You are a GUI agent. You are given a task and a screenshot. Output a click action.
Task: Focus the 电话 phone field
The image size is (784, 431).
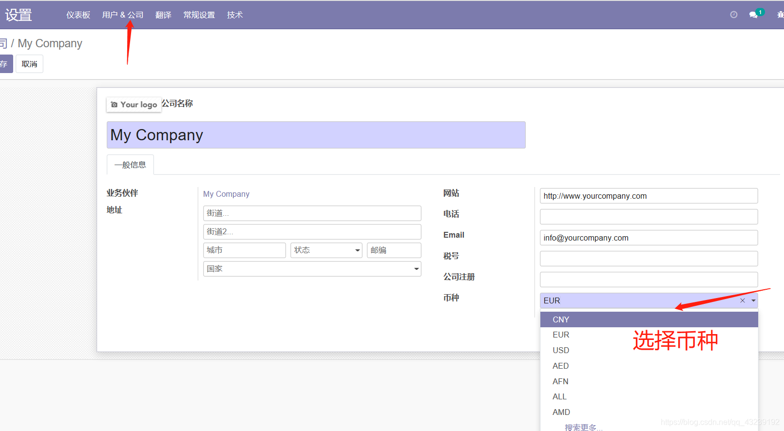click(x=649, y=217)
